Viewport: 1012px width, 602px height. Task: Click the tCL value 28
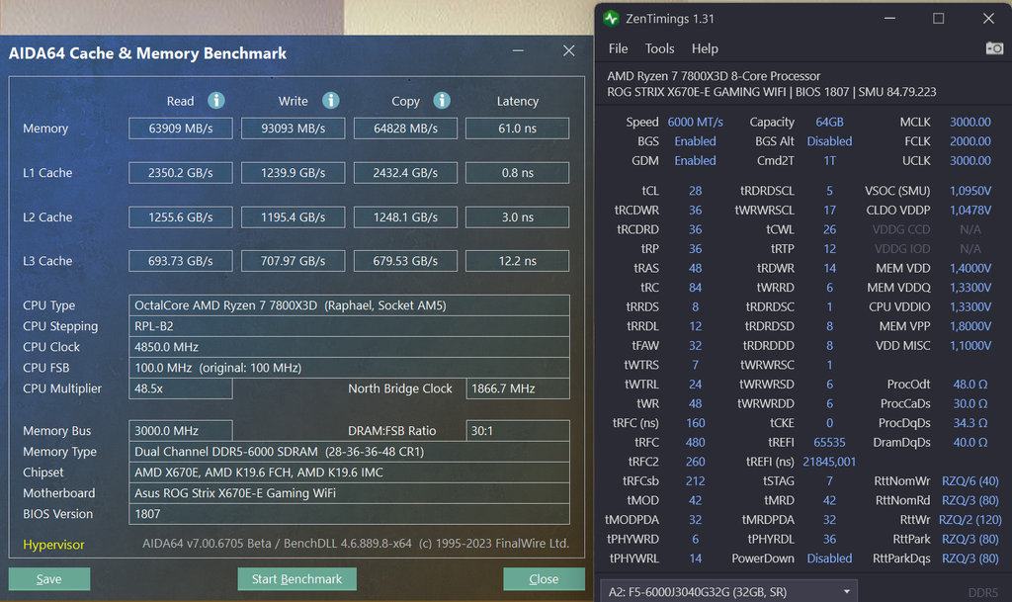[695, 191]
